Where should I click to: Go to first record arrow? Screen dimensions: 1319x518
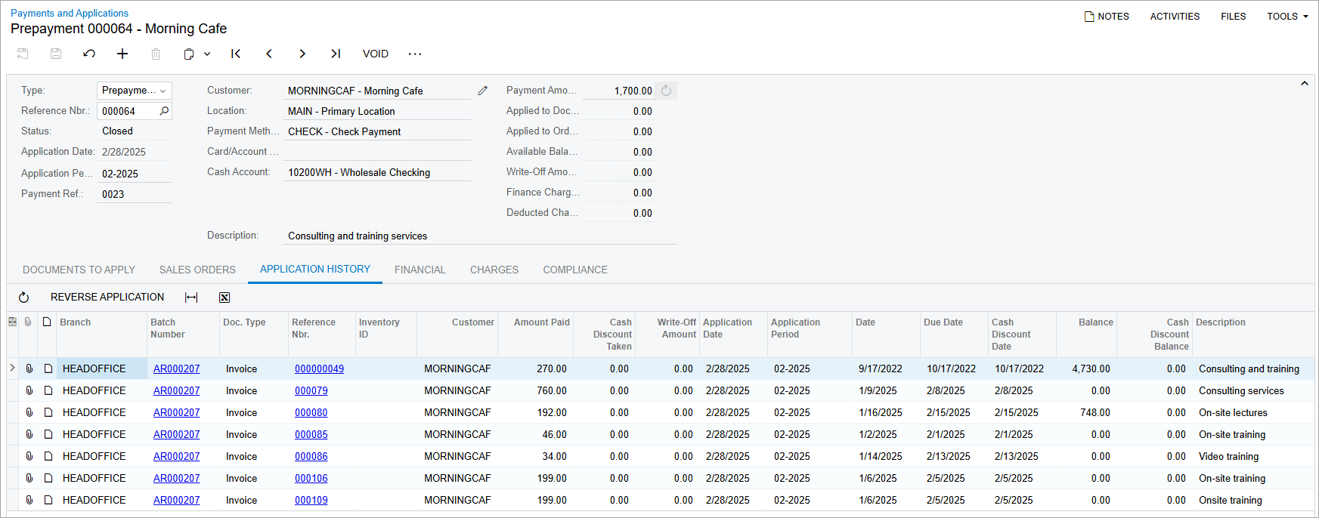[x=236, y=54]
